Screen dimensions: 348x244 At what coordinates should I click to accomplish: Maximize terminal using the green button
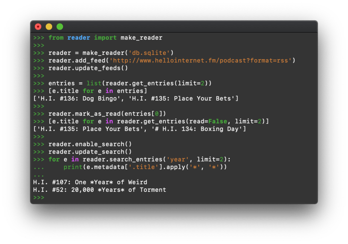tap(60, 27)
